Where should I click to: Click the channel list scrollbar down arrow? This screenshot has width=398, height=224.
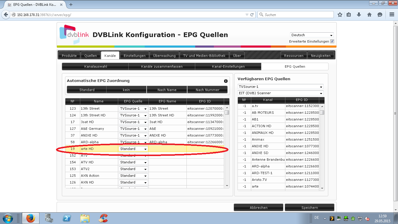tap(227, 185)
